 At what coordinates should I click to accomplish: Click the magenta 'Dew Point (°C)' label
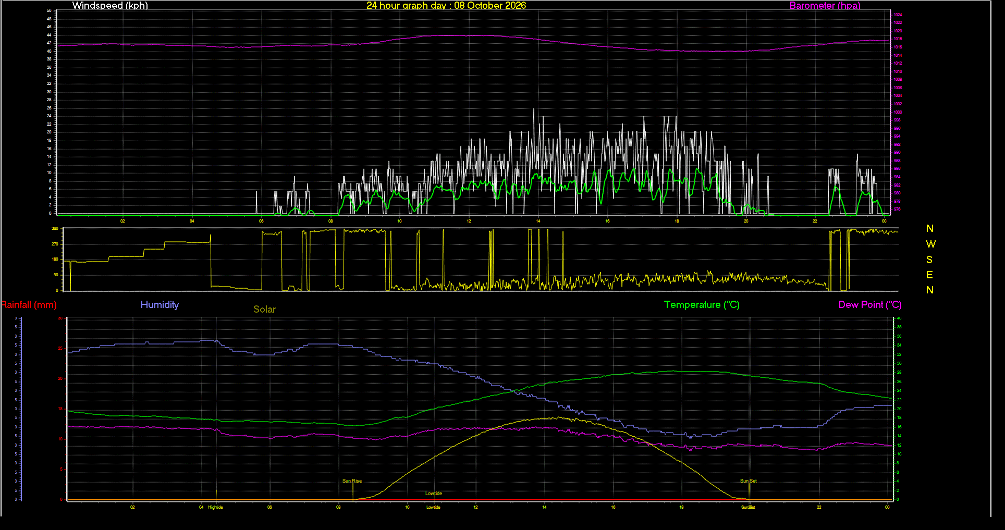(x=870, y=305)
